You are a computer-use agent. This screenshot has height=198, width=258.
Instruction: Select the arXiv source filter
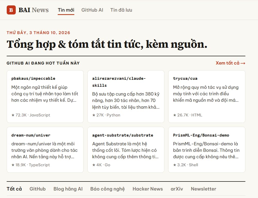[x=177, y=189]
